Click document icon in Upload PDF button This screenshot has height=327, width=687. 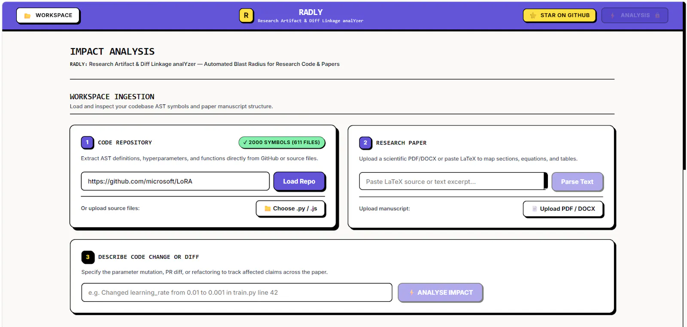click(x=535, y=209)
